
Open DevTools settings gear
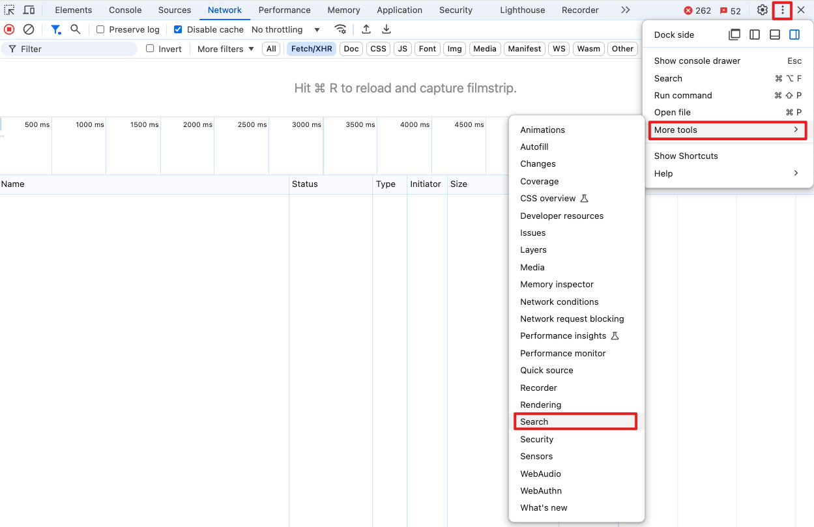click(762, 10)
